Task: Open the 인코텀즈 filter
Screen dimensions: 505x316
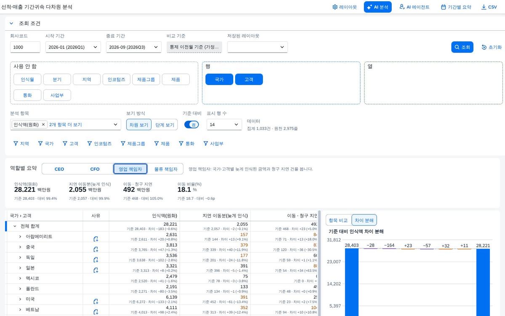Action: click(99, 144)
